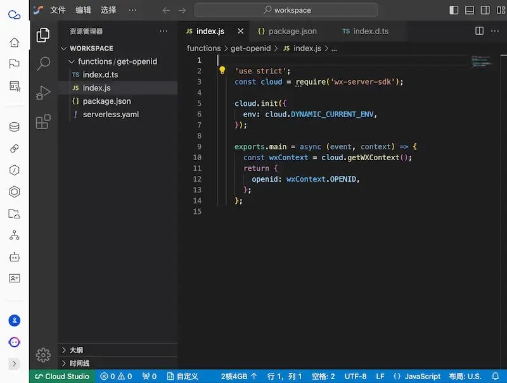Open notifications bell in status bar
507x383 pixels.
[x=495, y=376]
